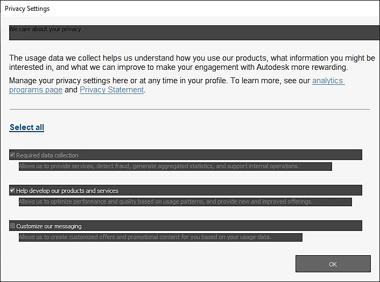This screenshot has height=282, width=380.
Task: Click the We care about your privacy header
Action: [45, 29]
